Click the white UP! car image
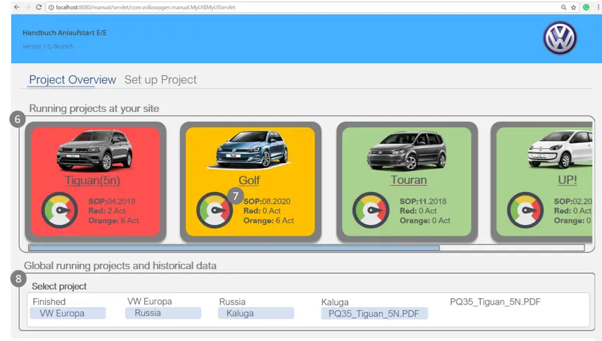The image size is (602, 341). point(560,149)
